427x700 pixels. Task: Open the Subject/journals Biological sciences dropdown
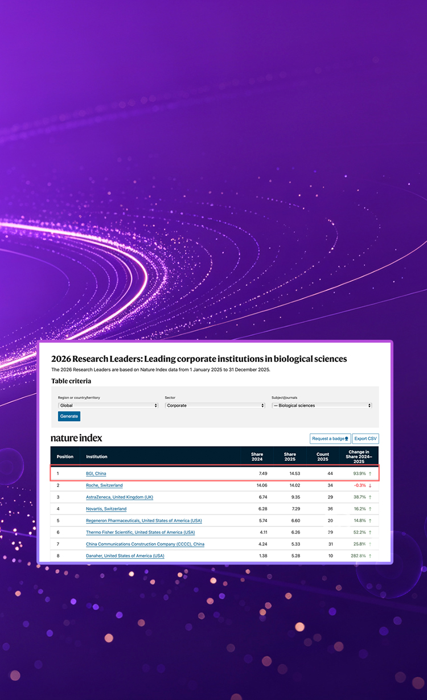pos(322,405)
